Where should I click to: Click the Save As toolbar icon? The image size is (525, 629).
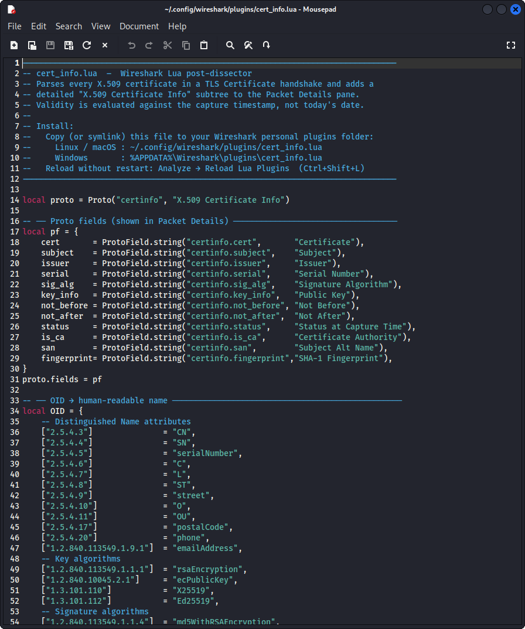click(69, 45)
